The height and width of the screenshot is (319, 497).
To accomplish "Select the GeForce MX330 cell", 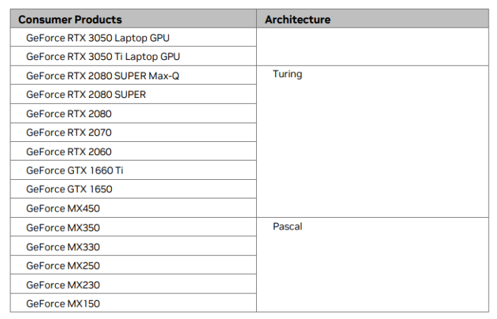I will pos(59,247).
